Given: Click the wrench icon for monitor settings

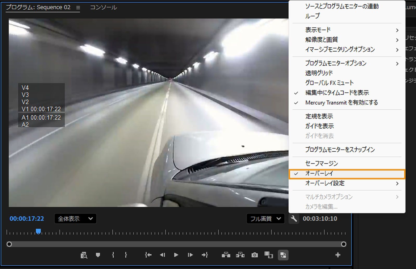Looking at the screenshot, I should pos(294,219).
